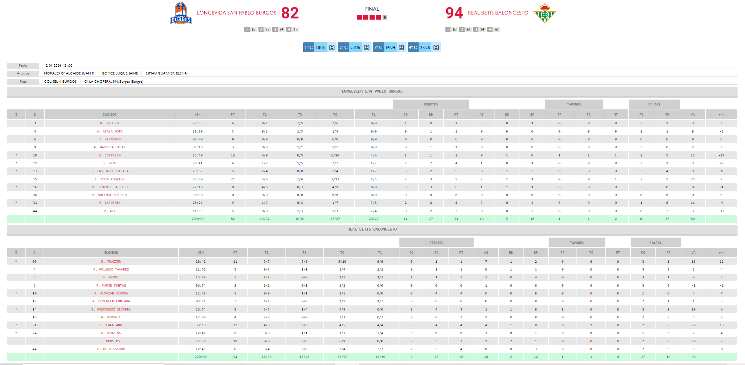The height and width of the screenshot is (365, 745).
Task: Open Longevida San Pablo Burgos team link
Action: pyautogui.click(x=236, y=13)
